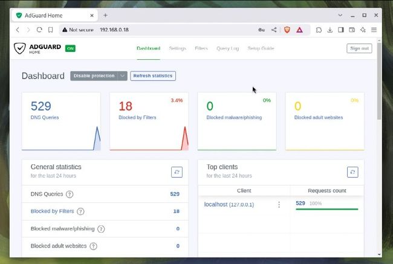Image resolution: width=393 pixels, height=264 pixels.
Task: Click the 529 DNS Queries card
Action: click(61, 121)
